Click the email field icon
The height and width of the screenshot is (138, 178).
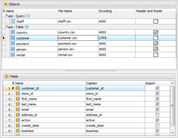point(18,110)
